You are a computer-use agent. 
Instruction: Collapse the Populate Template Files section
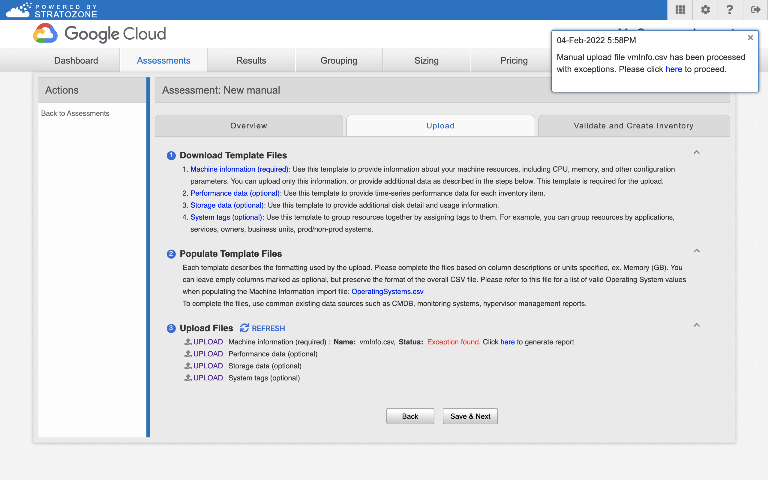click(697, 251)
